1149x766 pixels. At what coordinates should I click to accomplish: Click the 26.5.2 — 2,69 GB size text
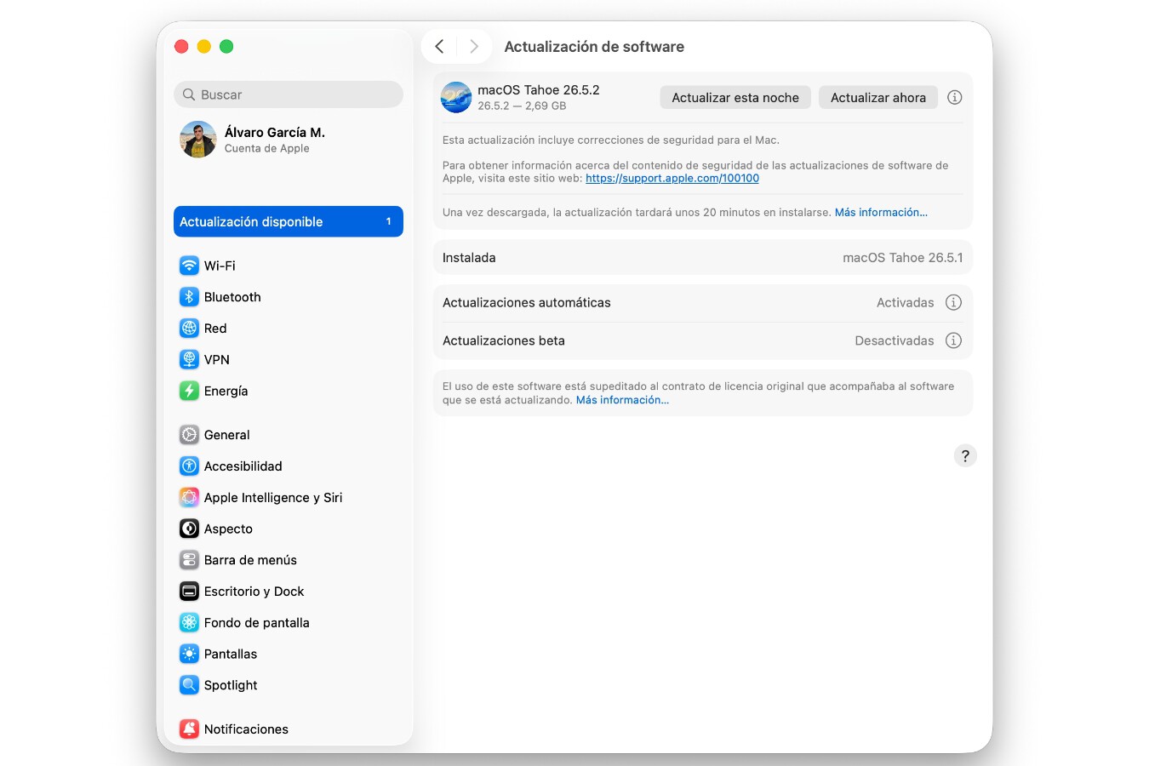coord(522,106)
